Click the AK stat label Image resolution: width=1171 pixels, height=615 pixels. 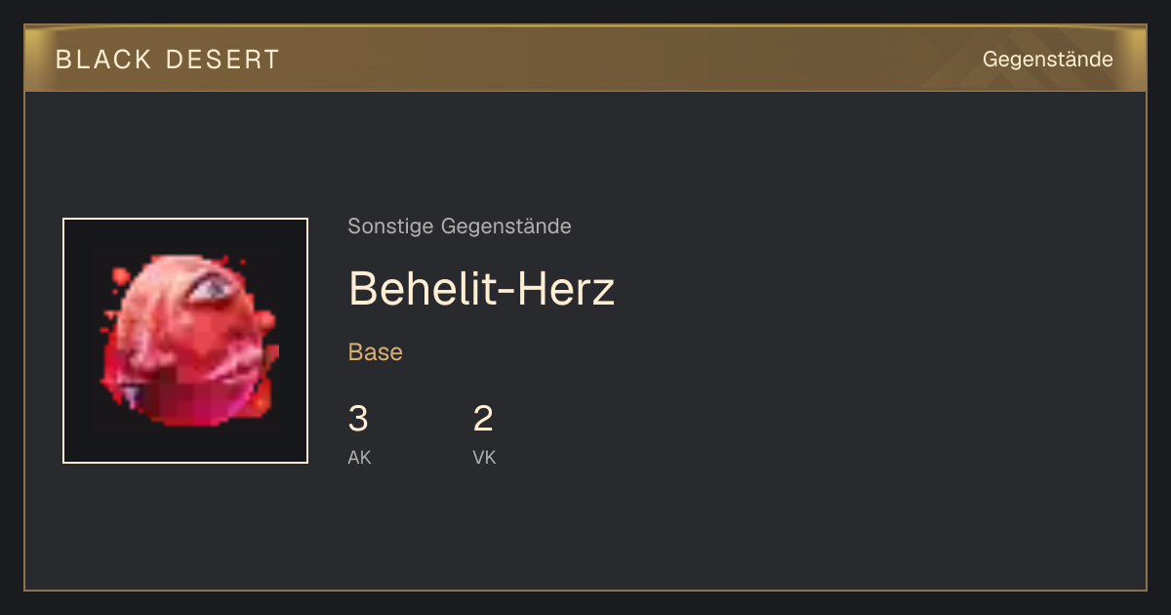[359, 458]
